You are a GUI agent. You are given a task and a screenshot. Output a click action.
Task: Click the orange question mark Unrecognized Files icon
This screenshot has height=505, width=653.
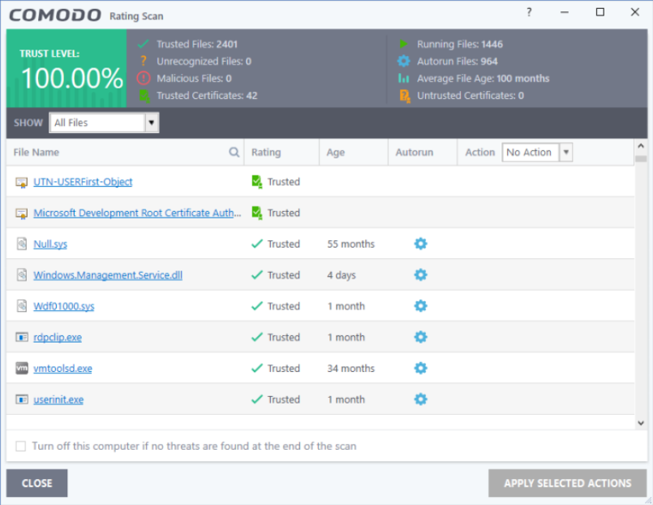click(x=144, y=61)
